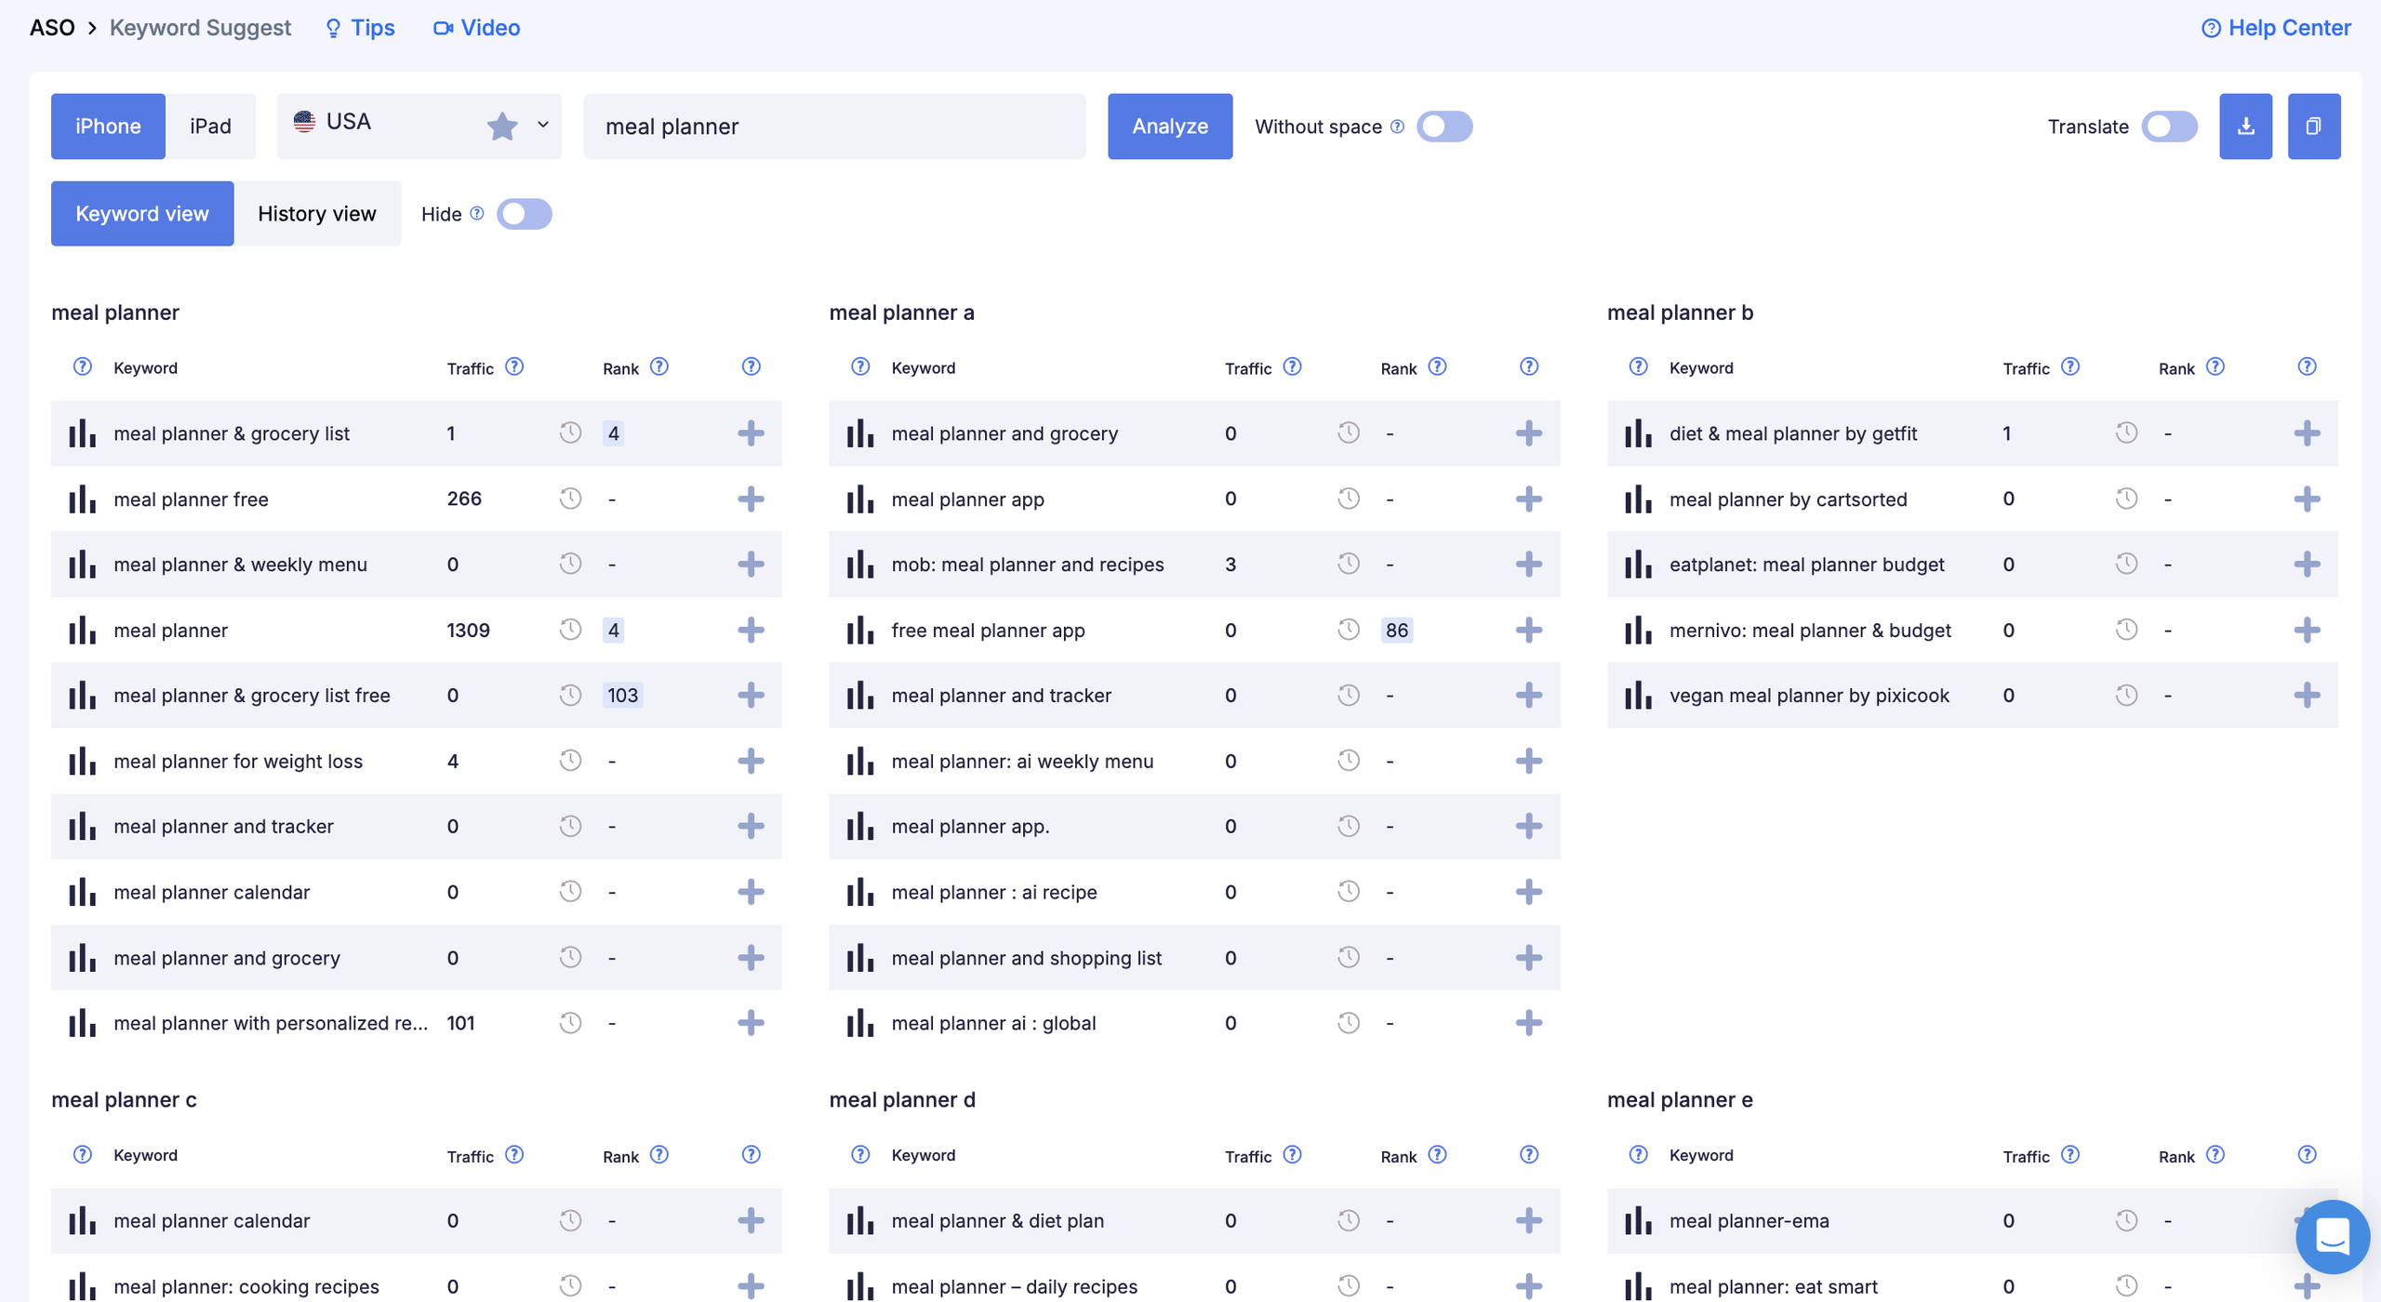
Task: Switch to the iPad device tab
Action: 210,126
